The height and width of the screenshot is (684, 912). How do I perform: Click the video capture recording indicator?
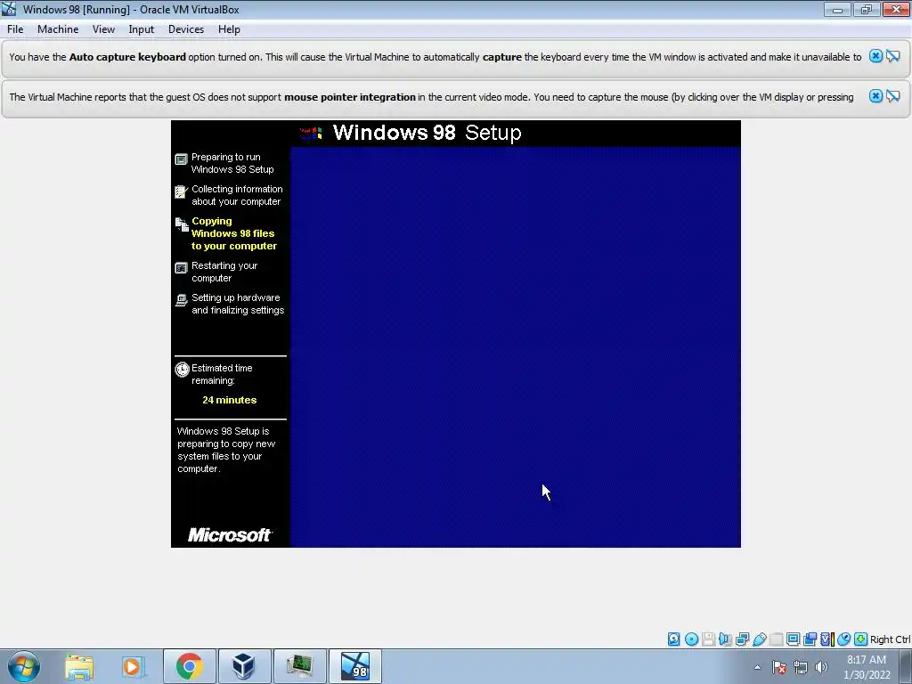coord(810,639)
